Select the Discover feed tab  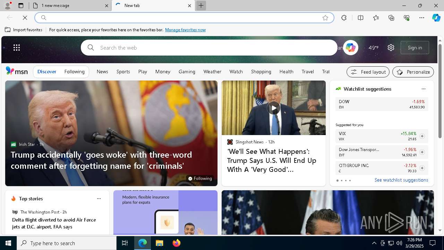(47, 72)
